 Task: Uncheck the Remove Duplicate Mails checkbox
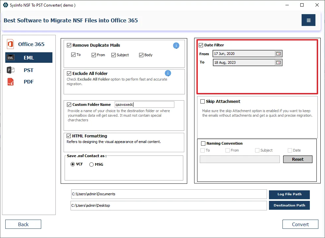point(69,45)
